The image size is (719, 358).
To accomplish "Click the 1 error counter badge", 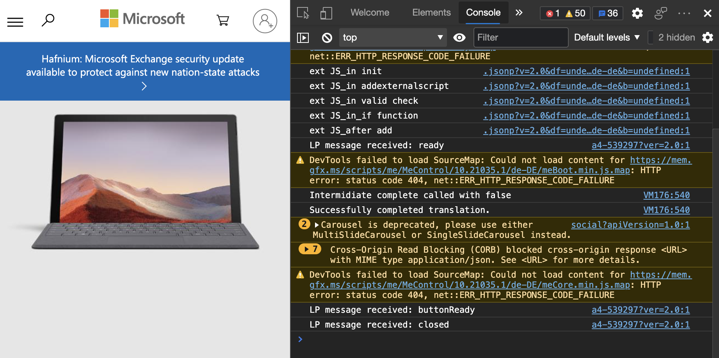I will 552,13.
